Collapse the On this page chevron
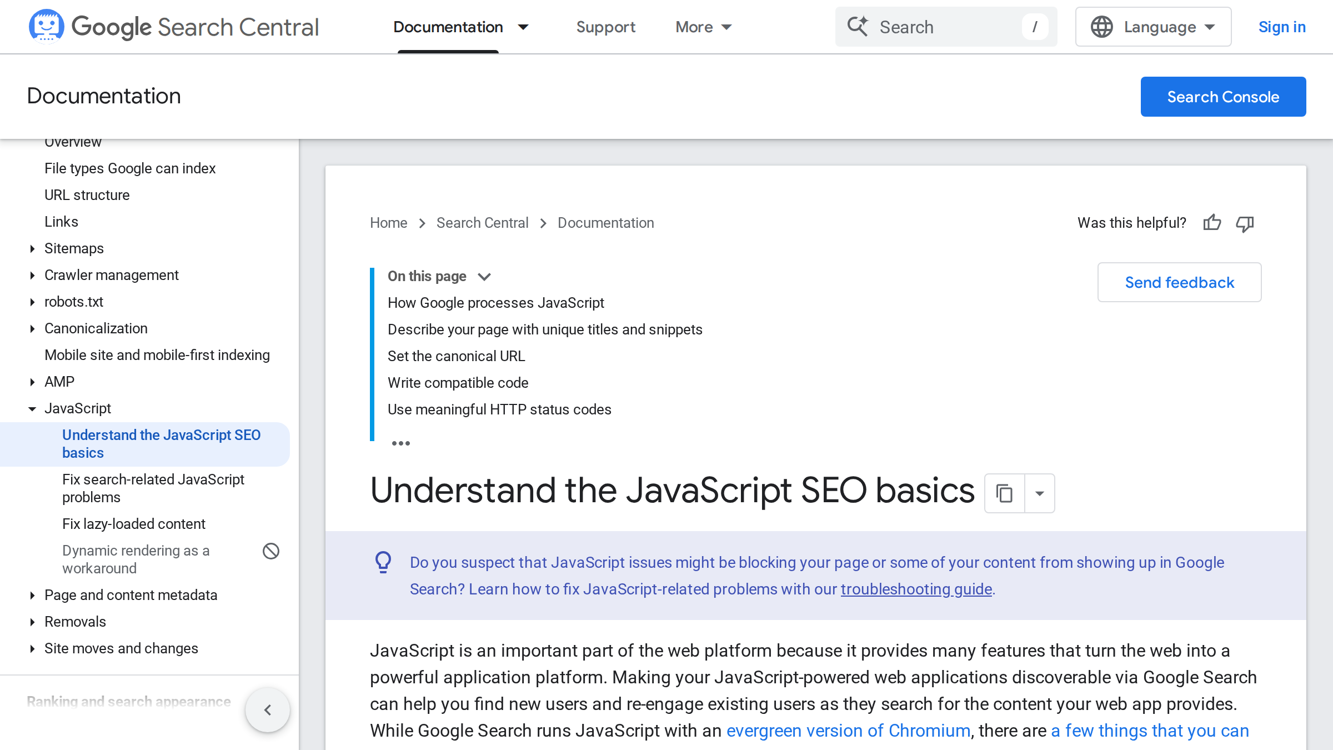This screenshot has height=750, width=1333. pos(484,277)
